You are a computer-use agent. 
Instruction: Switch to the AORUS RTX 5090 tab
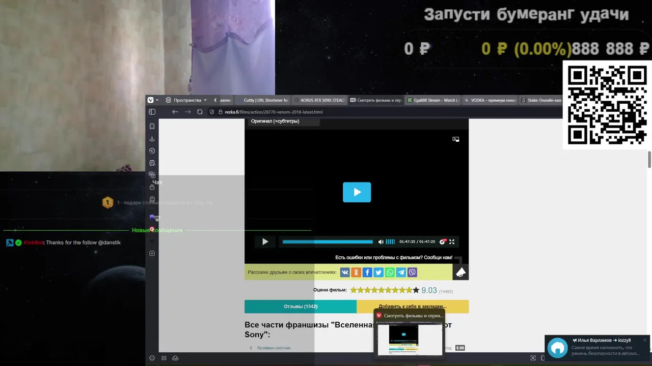320,100
